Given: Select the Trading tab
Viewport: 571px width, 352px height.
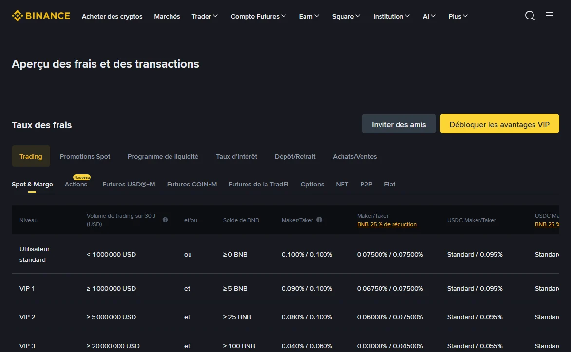Looking at the screenshot, I should (x=31, y=156).
